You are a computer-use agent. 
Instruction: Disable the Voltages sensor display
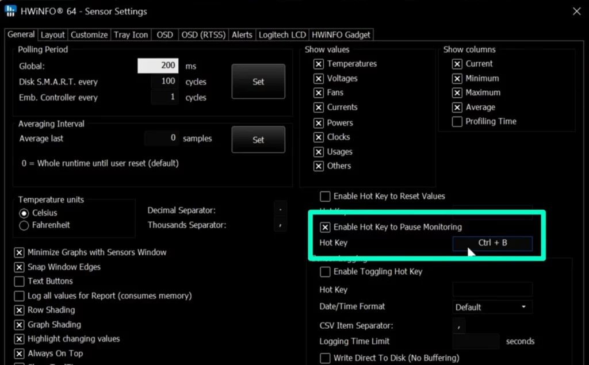click(x=319, y=78)
